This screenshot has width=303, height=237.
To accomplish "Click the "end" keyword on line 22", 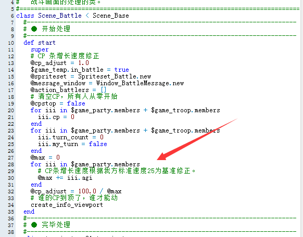I will pyautogui.click(x=36, y=124).
